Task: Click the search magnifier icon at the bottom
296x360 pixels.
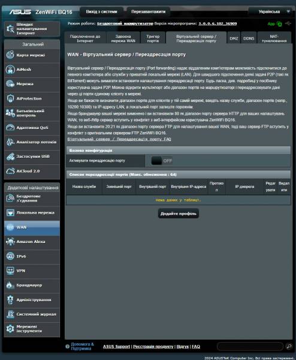Action: point(289,346)
